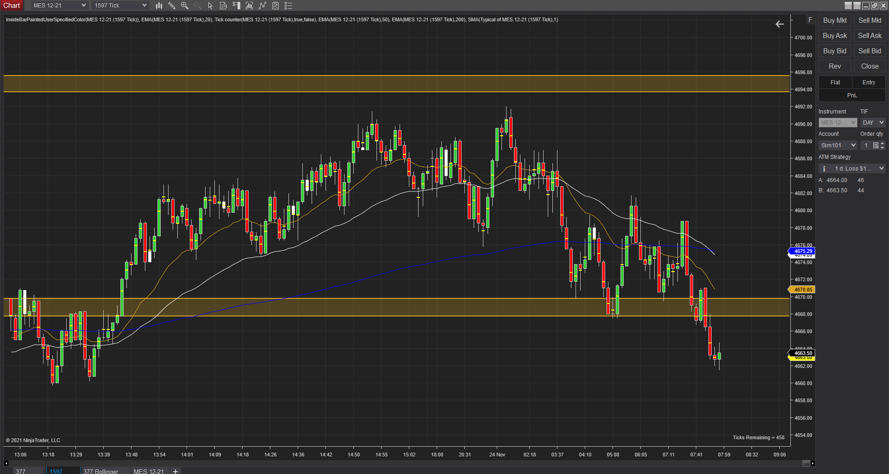Click the upper yellow price zone rectangle
889x474 pixels.
tap(396, 83)
